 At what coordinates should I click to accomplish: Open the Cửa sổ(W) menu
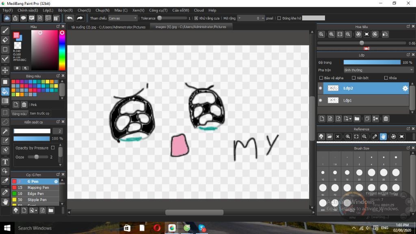click(181, 10)
